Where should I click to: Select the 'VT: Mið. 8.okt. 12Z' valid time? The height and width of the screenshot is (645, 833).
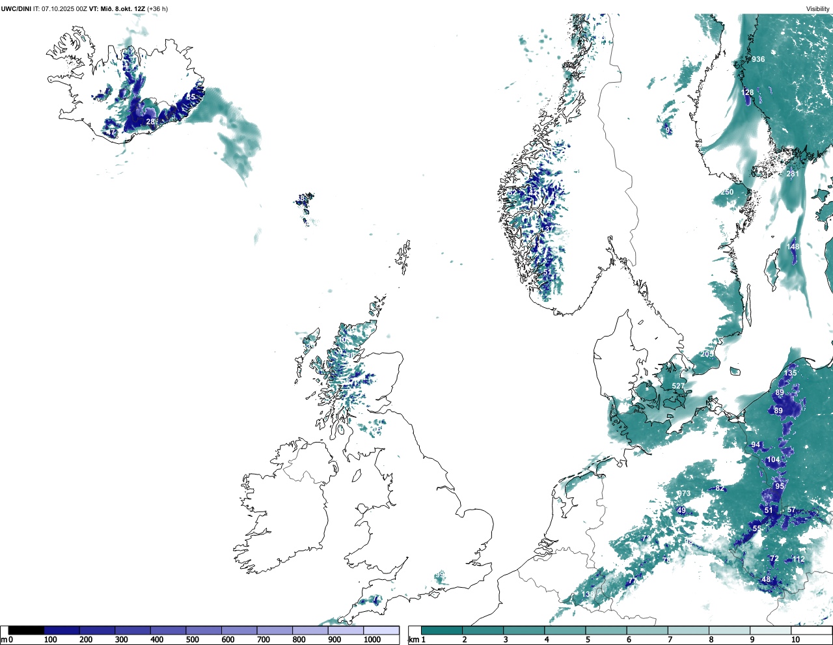click(117, 9)
